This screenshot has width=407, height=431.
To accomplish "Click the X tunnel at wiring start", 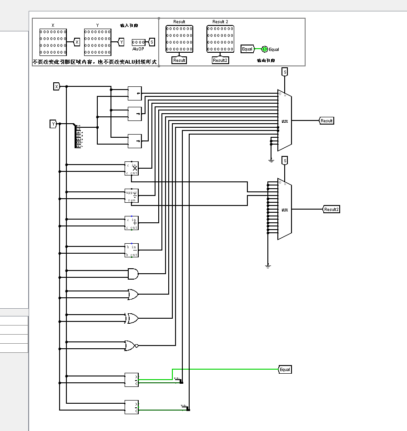I will click(57, 86).
